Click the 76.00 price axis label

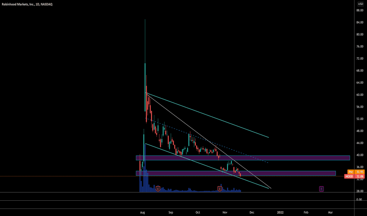tap(360, 46)
